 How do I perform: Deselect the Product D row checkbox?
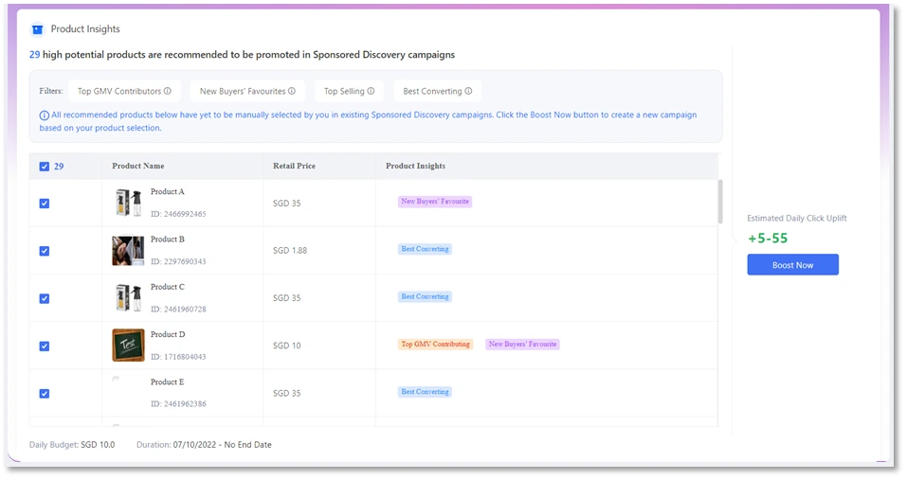[45, 346]
